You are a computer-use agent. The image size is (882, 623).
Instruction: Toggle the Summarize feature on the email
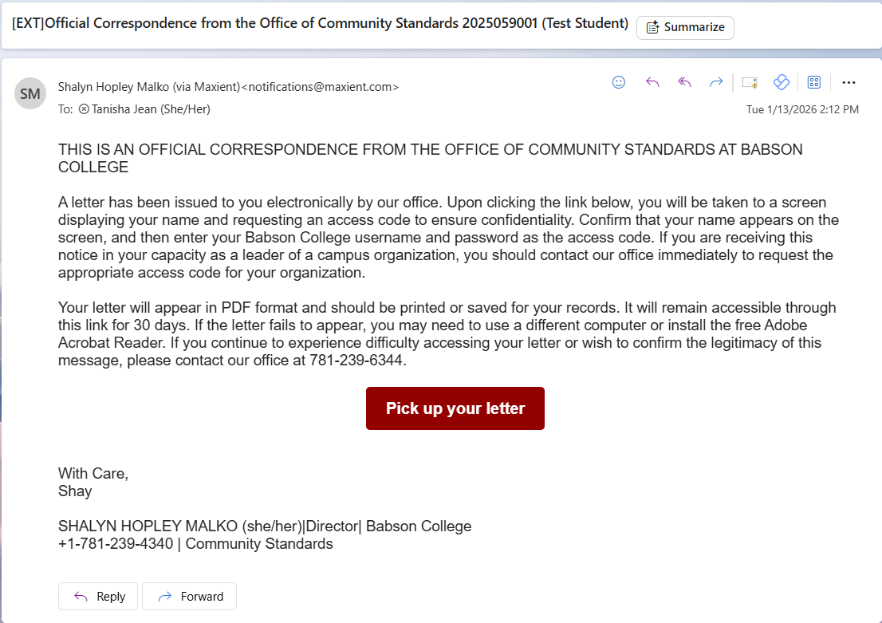685,27
